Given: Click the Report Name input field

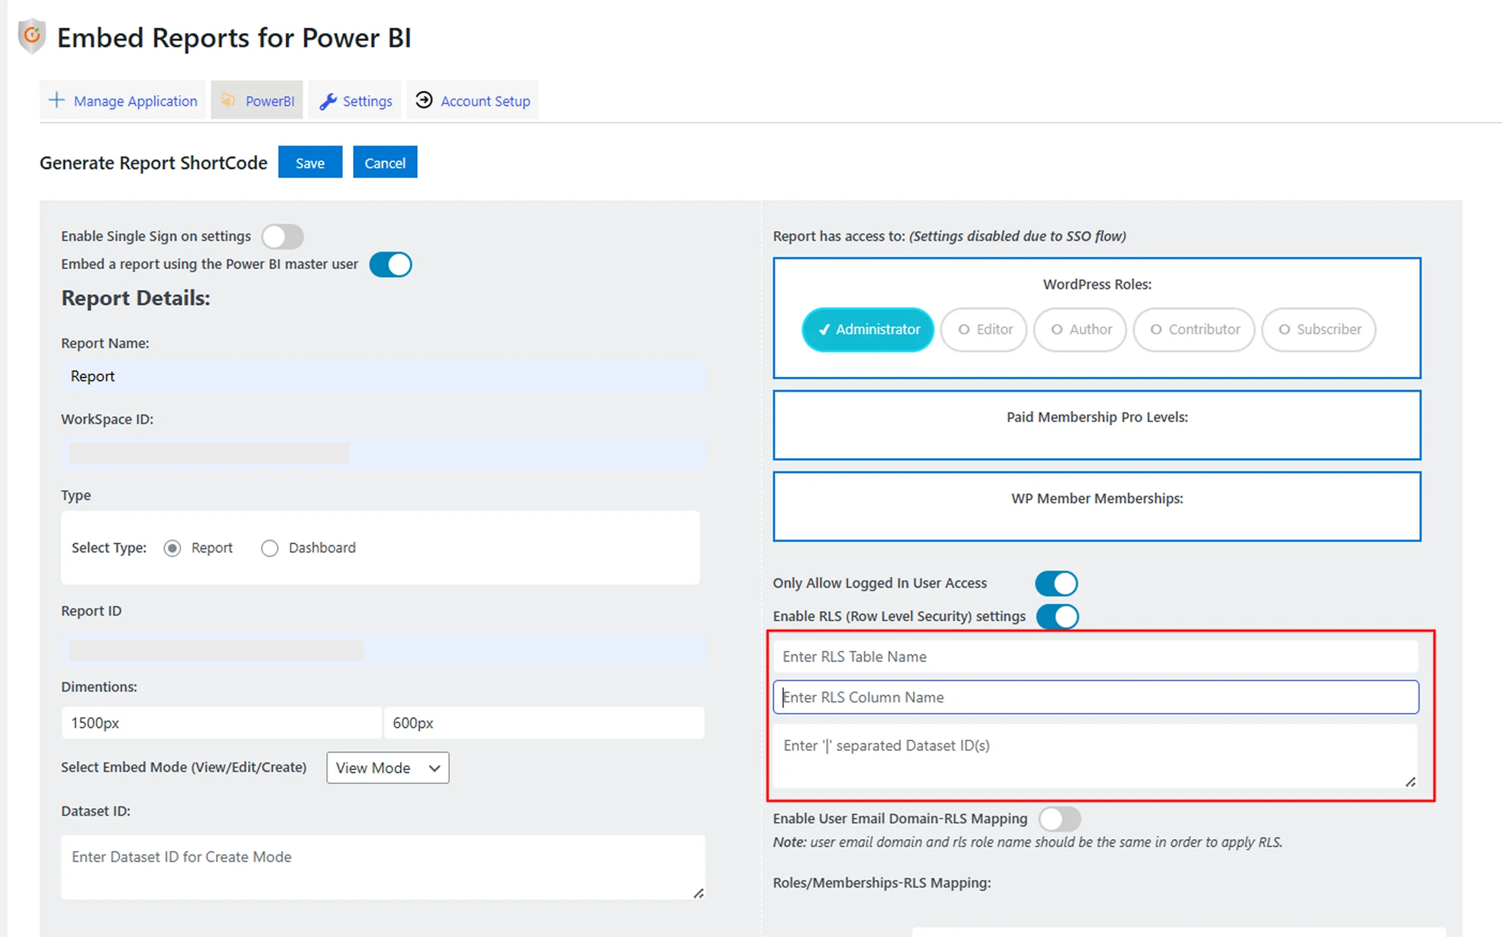Looking at the screenshot, I should (383, 376).
